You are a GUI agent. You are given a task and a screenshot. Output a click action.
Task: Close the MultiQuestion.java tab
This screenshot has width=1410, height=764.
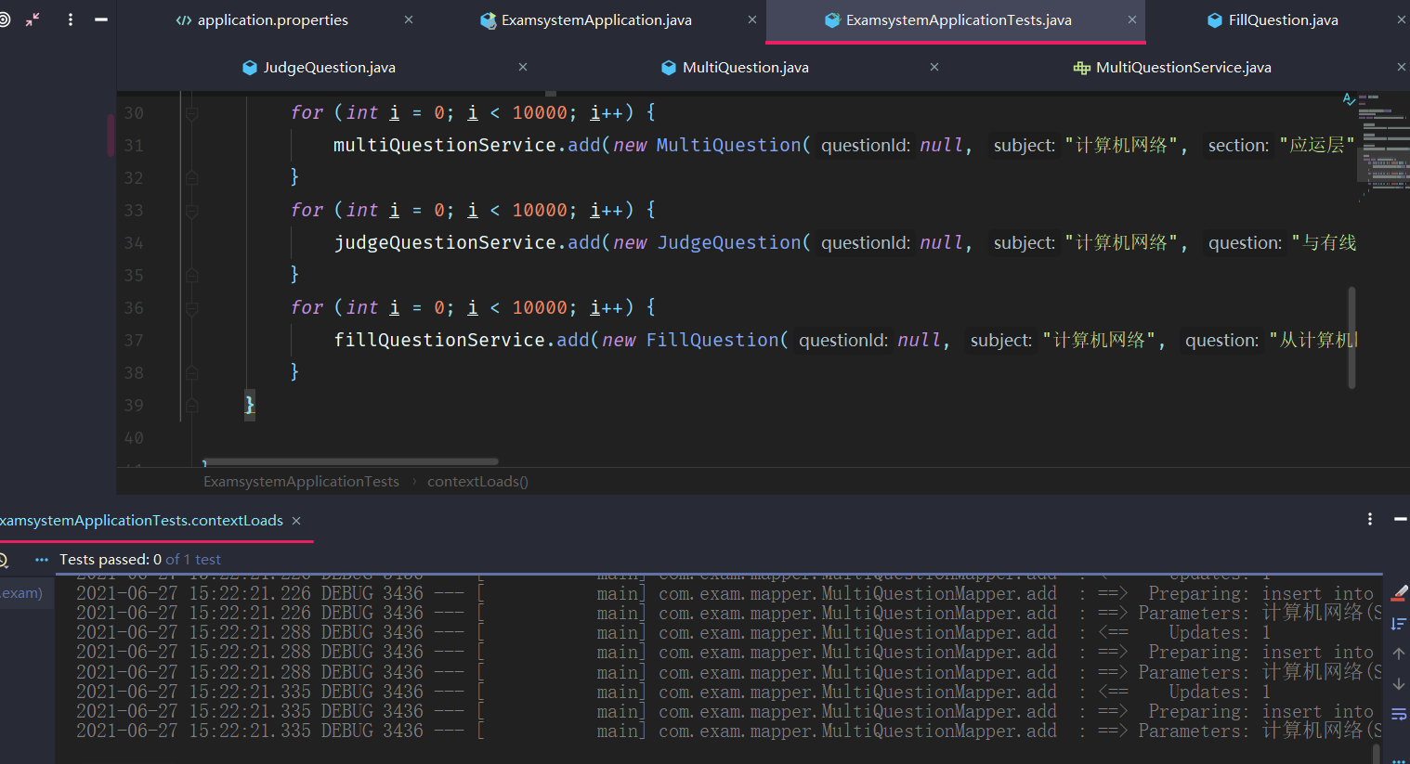(x=934, y=67)
